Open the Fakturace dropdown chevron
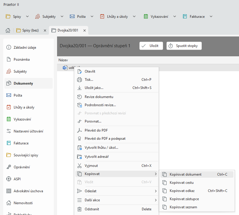 (211, 16)
